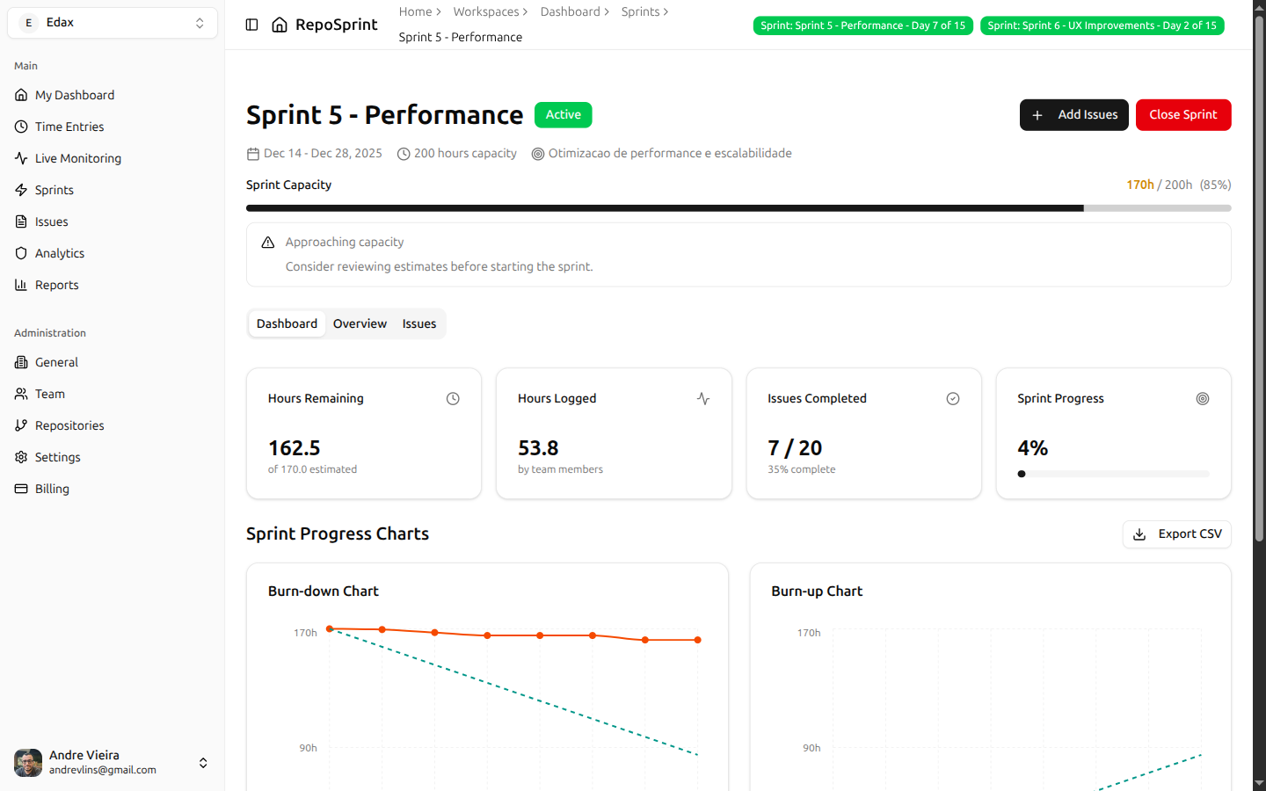Click the Sprint 6 UX Improvements badge
This screenshot has width=1266, height=791.
click(1102, 25)
